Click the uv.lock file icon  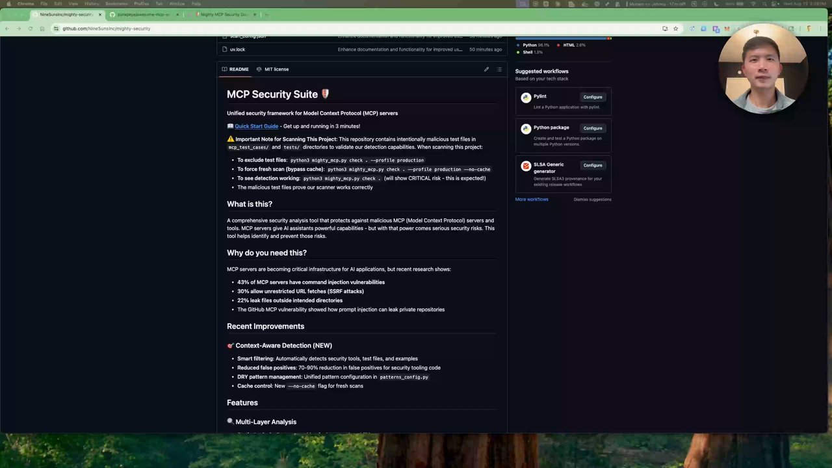click(224, 49)
